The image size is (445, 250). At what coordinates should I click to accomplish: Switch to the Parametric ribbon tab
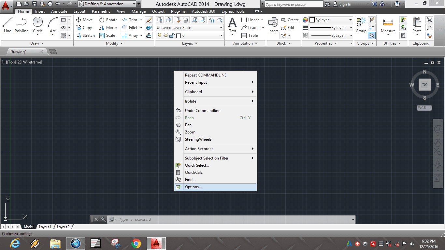101,11
